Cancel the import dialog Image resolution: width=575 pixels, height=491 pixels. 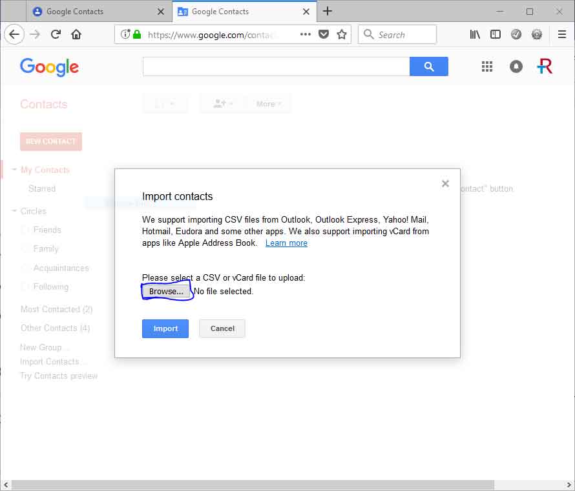pyautogui.click(x=222, y=328)
